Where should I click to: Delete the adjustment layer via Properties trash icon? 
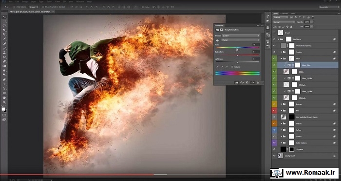[258, 82]
